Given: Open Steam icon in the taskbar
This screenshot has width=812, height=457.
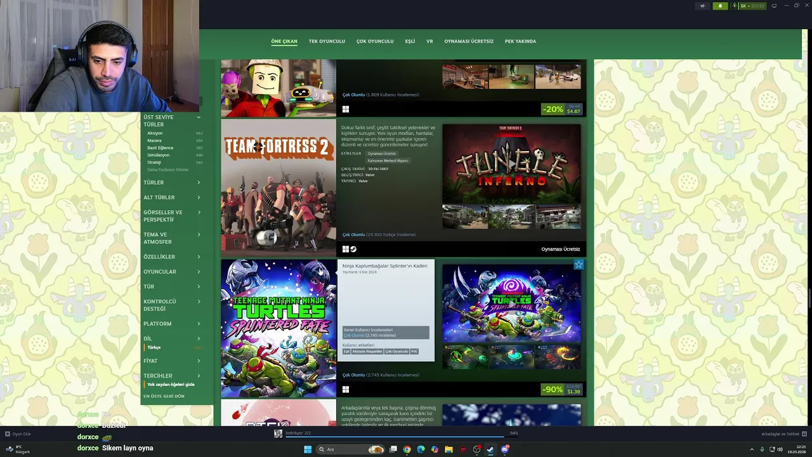Looking at the screenshot, I should point(490,449).
